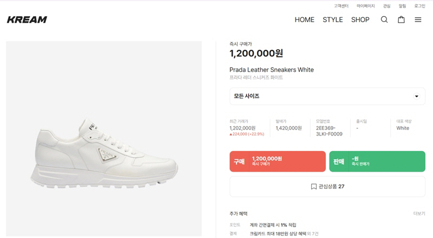Click the red 구매 buy button
433x238 pixels.
click(x=277, y=161)
